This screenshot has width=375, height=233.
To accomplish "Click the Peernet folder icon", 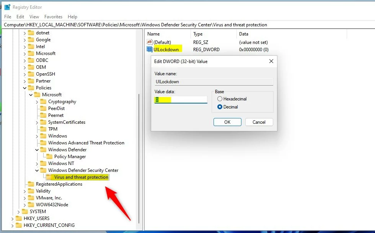I will (x=43, y=115).
